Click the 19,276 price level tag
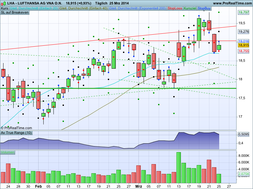The height and width of the screenshot is (189, 253). pos(244,31)
